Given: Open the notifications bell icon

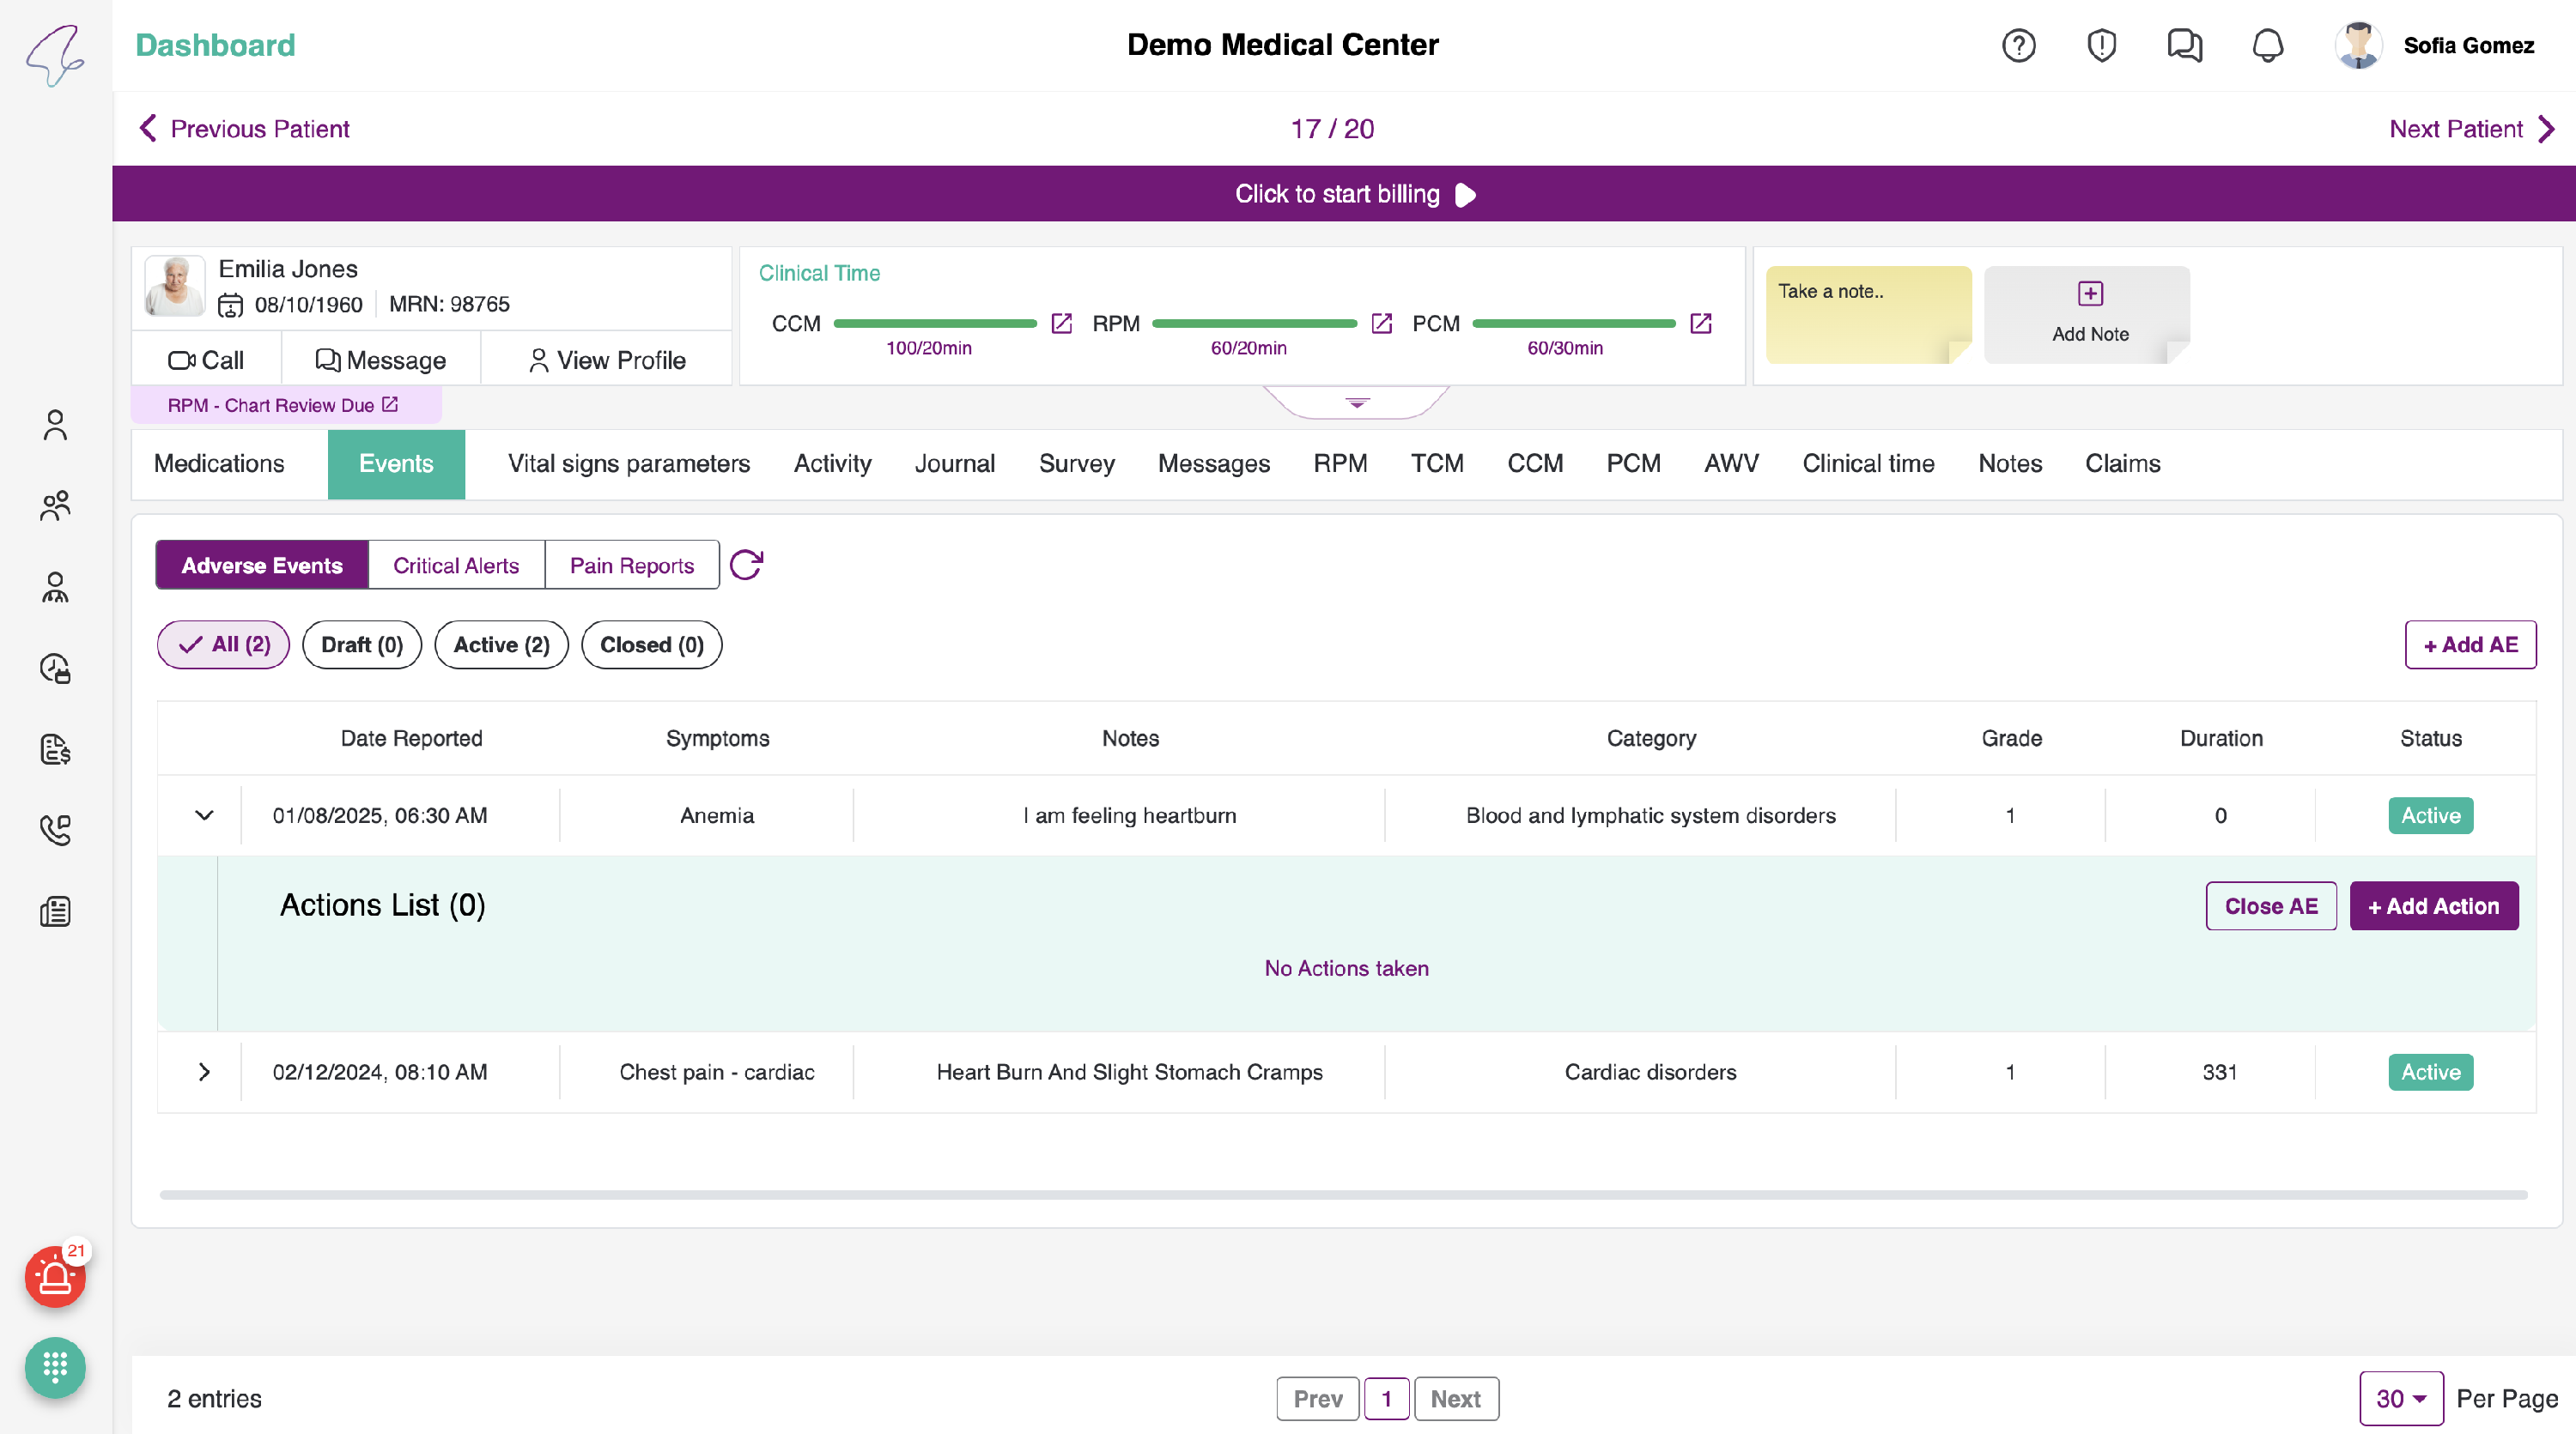Looking at the screenshot, I should point(2267,46).
